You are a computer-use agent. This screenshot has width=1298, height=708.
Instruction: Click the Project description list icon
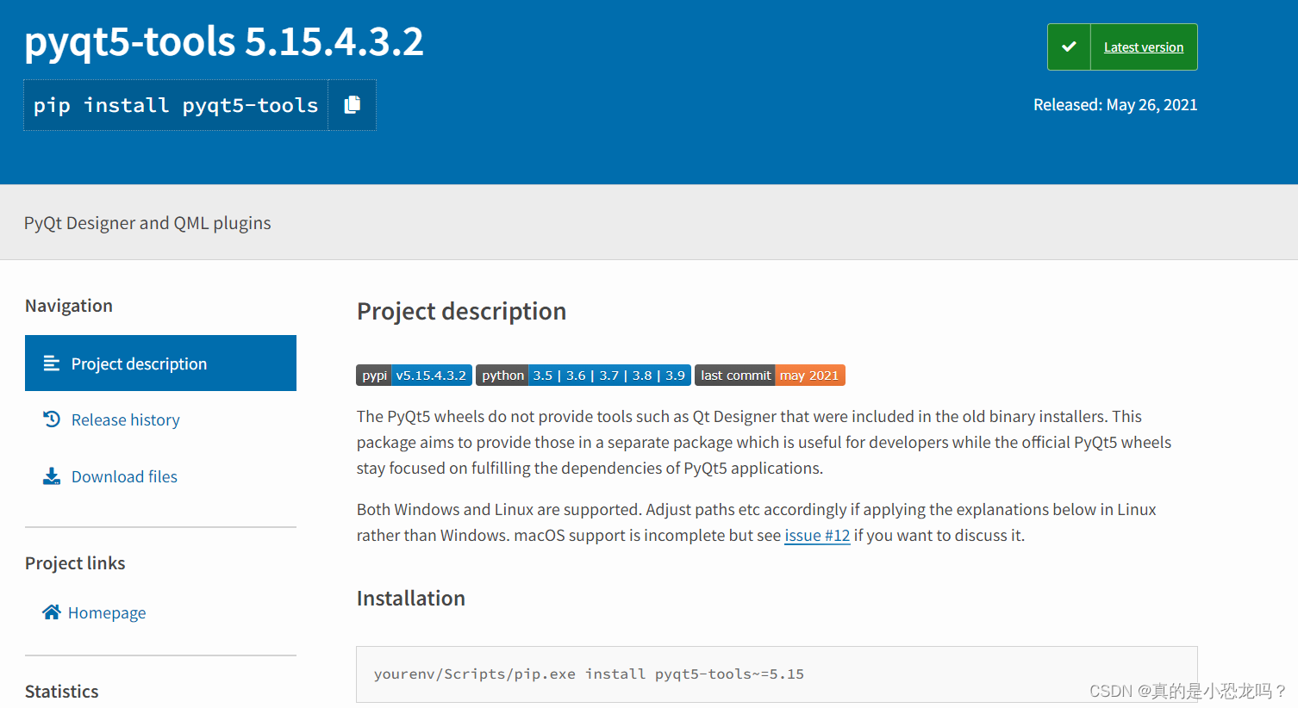click(x=52, y=363)
